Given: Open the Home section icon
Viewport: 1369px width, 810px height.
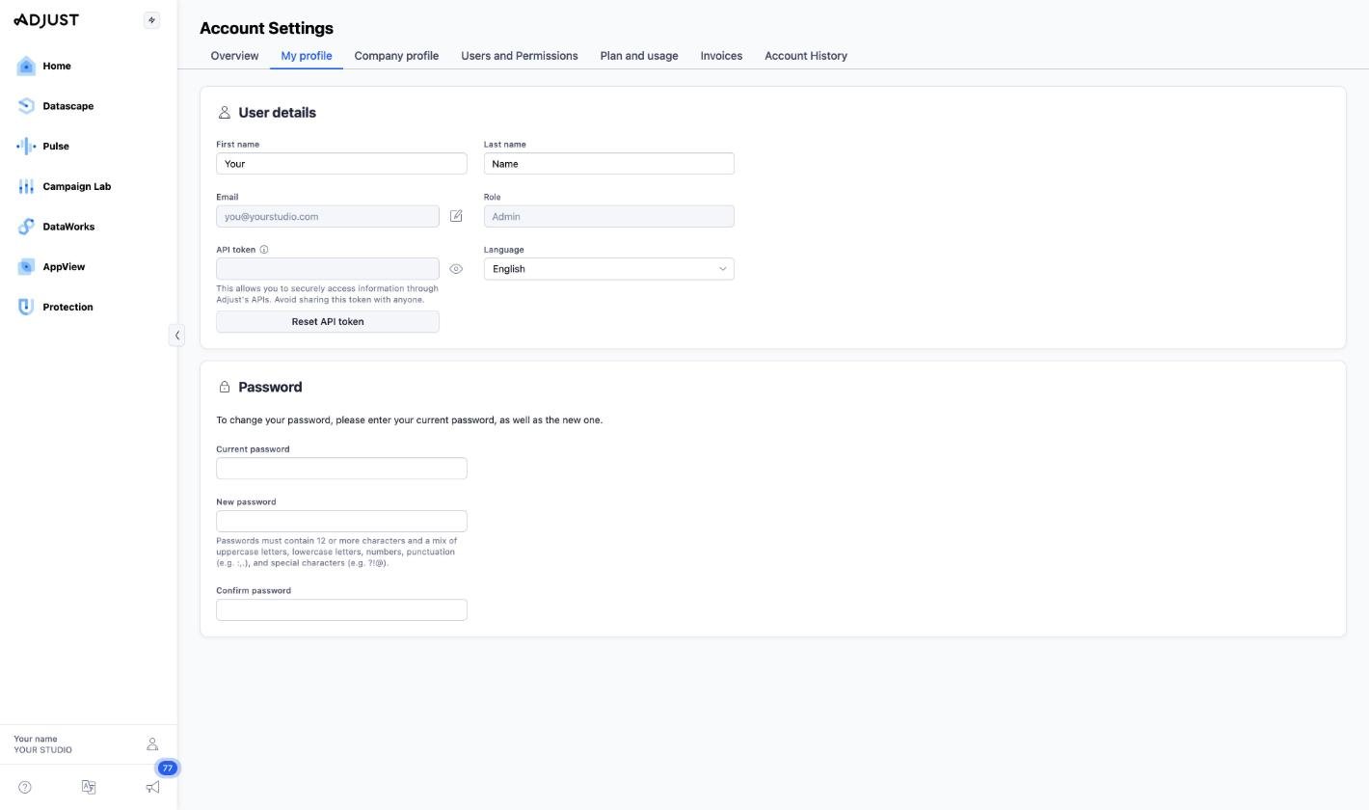Looking at the screenshot, I should tap(26, 66).
